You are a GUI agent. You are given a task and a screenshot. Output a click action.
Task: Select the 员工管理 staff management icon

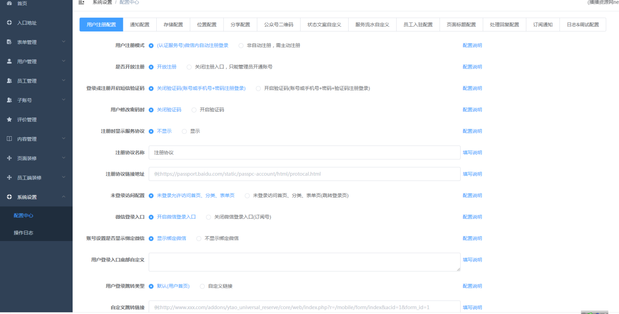coord(10,81)
